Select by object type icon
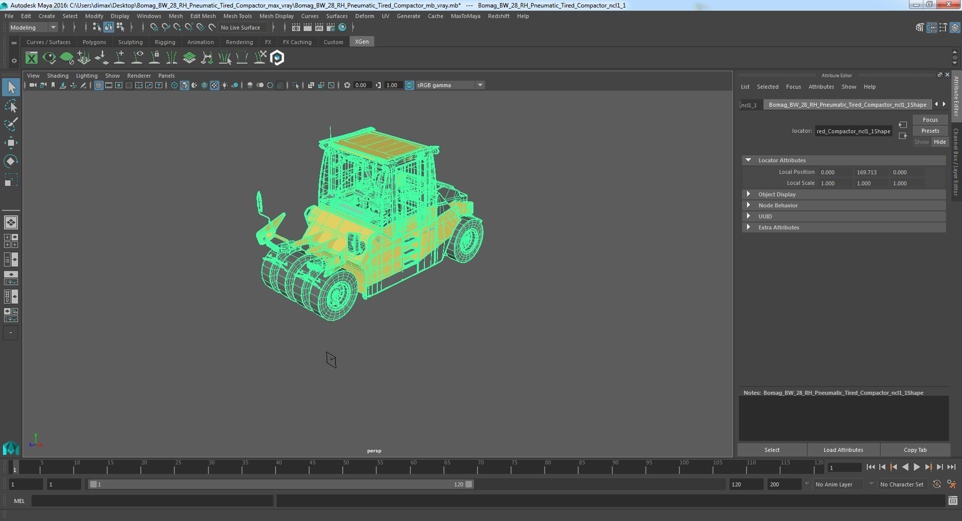This screenshot has height=521, width=962. pos(109,28)
